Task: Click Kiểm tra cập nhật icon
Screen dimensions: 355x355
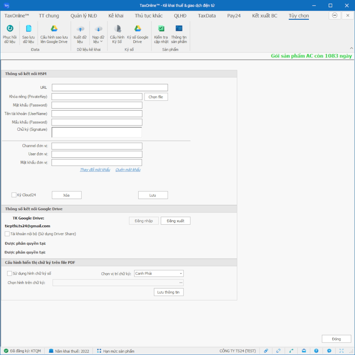Action: 161,29
